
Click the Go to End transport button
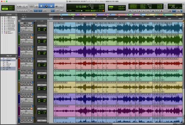tap(148, 11)
